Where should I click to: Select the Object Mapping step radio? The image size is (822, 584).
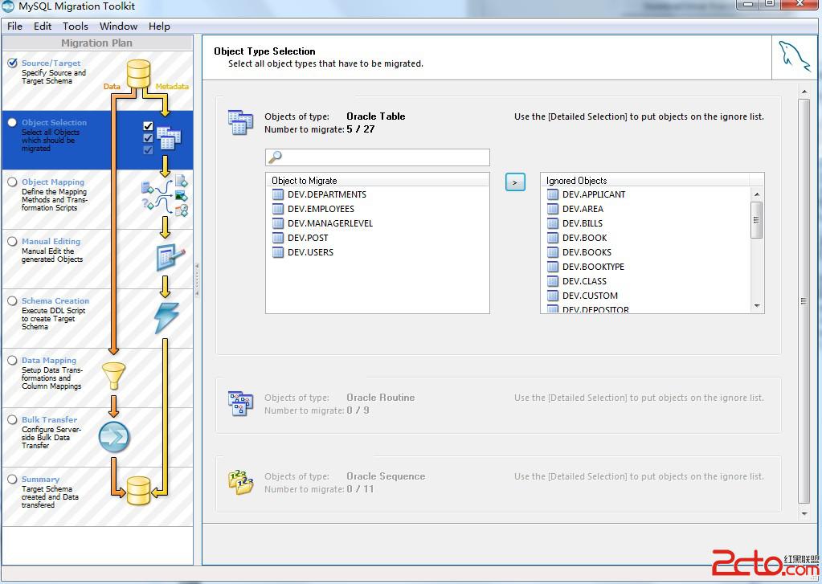coord(13,182)
